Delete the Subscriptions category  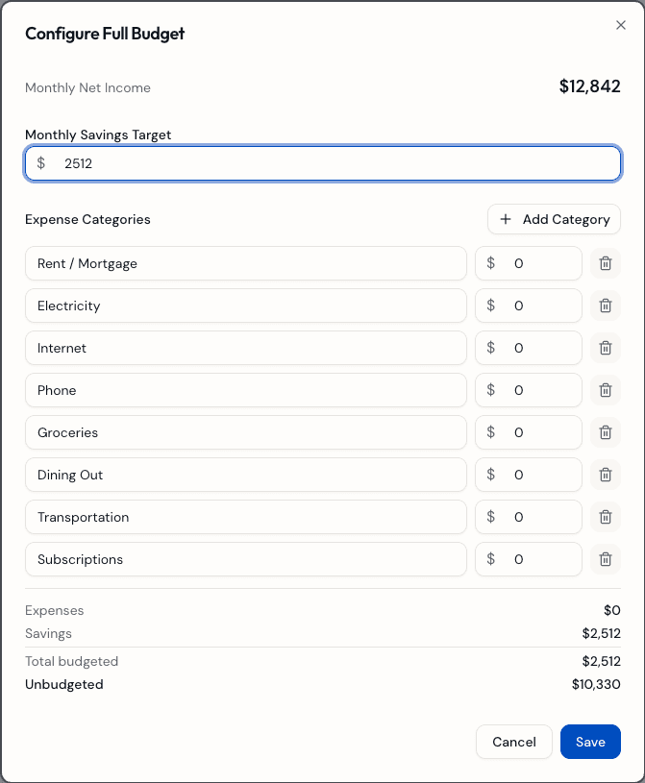point(605,559)
